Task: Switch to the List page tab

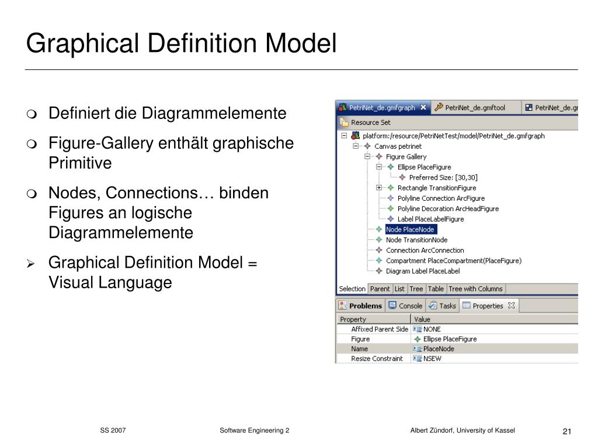Action: point(399,289)
